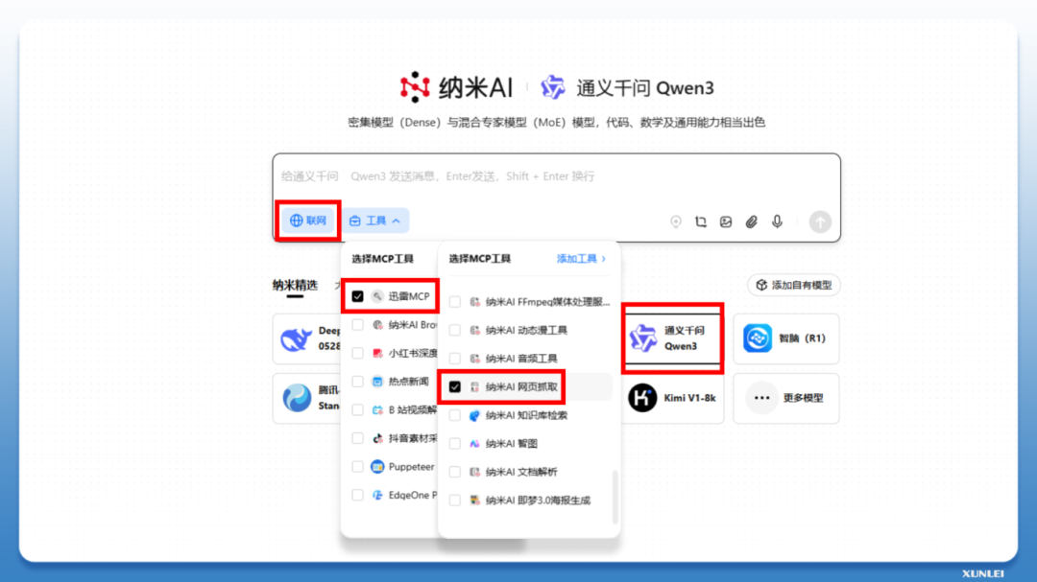Open 更多模型 to show more models
This screenshot has height=582, width=1037.
[785, 398]
